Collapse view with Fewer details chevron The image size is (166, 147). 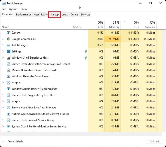[x=4, y=141]
